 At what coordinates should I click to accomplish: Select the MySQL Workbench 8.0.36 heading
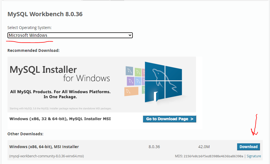coord(45,14)
